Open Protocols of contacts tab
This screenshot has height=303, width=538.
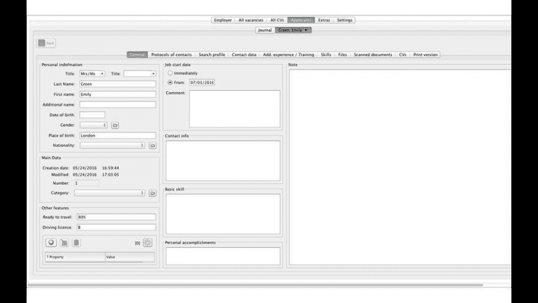(x=171, y=54)
